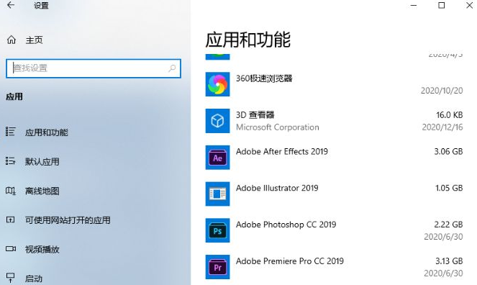Select Adobe Premiere Pro CC 2019 entry
The height and width of the screenshot is (285, 477).
click(x=334, y=267)
